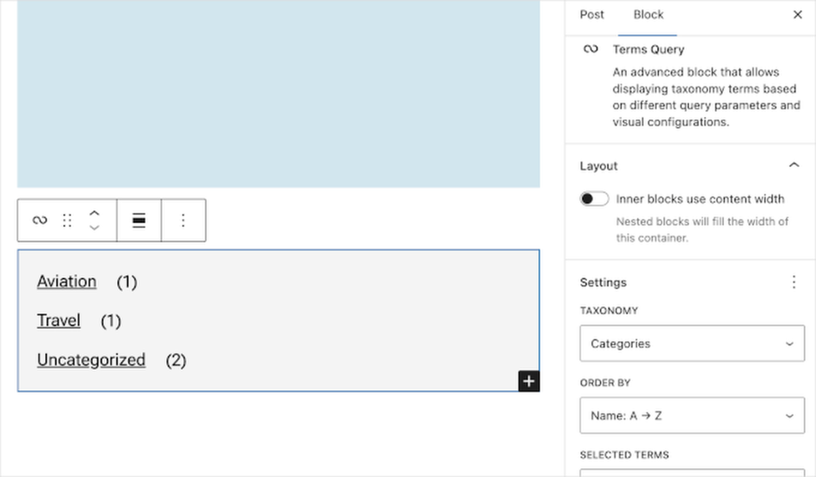Viewport: 816px width, 477px height.
Task: Open the block alignment control
Action: point(139,220)
